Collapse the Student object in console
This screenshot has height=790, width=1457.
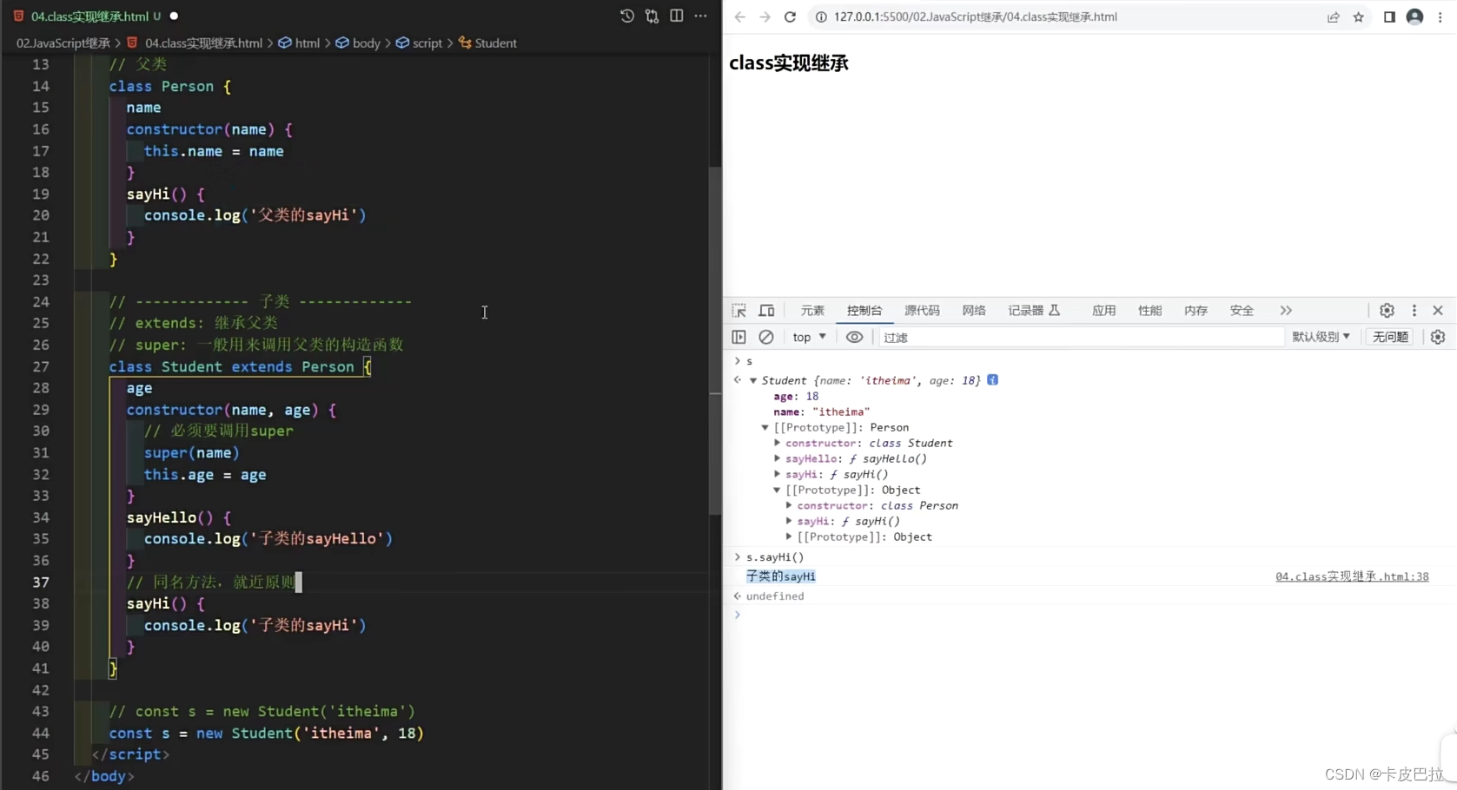(x=753, y=380)
